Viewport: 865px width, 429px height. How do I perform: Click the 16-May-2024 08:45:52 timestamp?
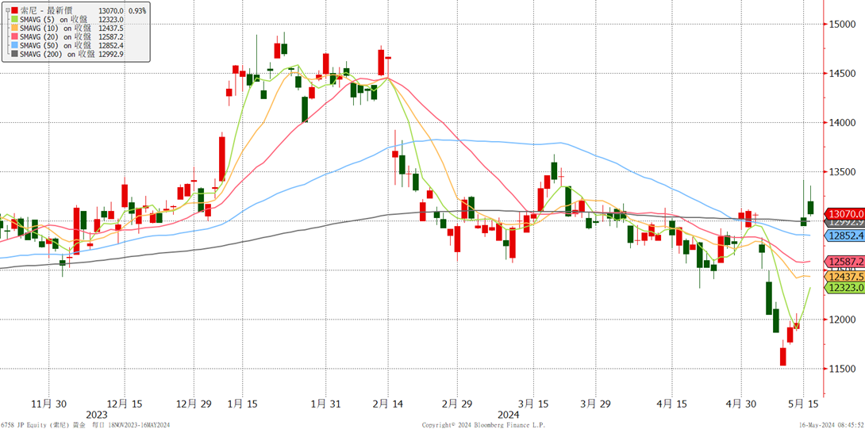point(830,424)
